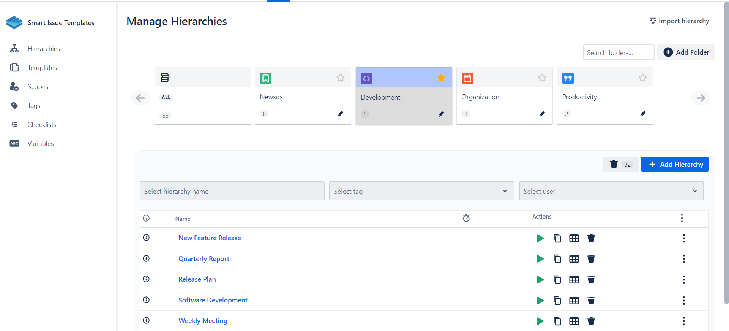Image resolution: width=729 pixels, height=331 pixels.
Task: Delete the Software Development hierarchy
Action: point(591,301)
